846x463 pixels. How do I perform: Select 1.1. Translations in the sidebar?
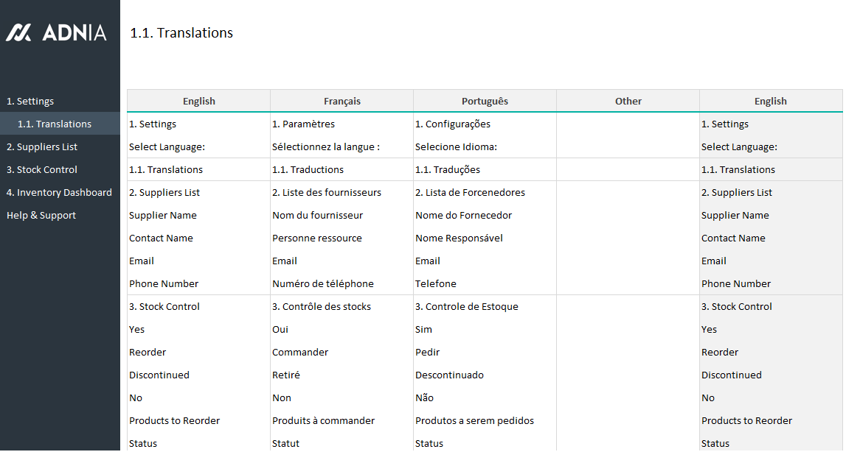point(55,124)
